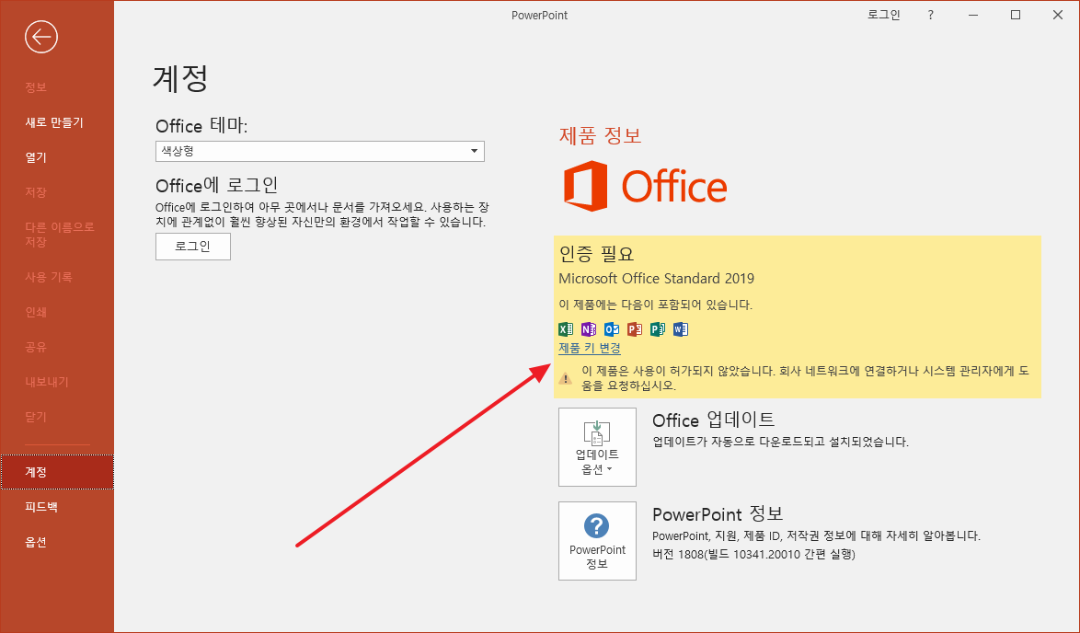
Task: Click the Excel app icon
Action: pos(566,329)
